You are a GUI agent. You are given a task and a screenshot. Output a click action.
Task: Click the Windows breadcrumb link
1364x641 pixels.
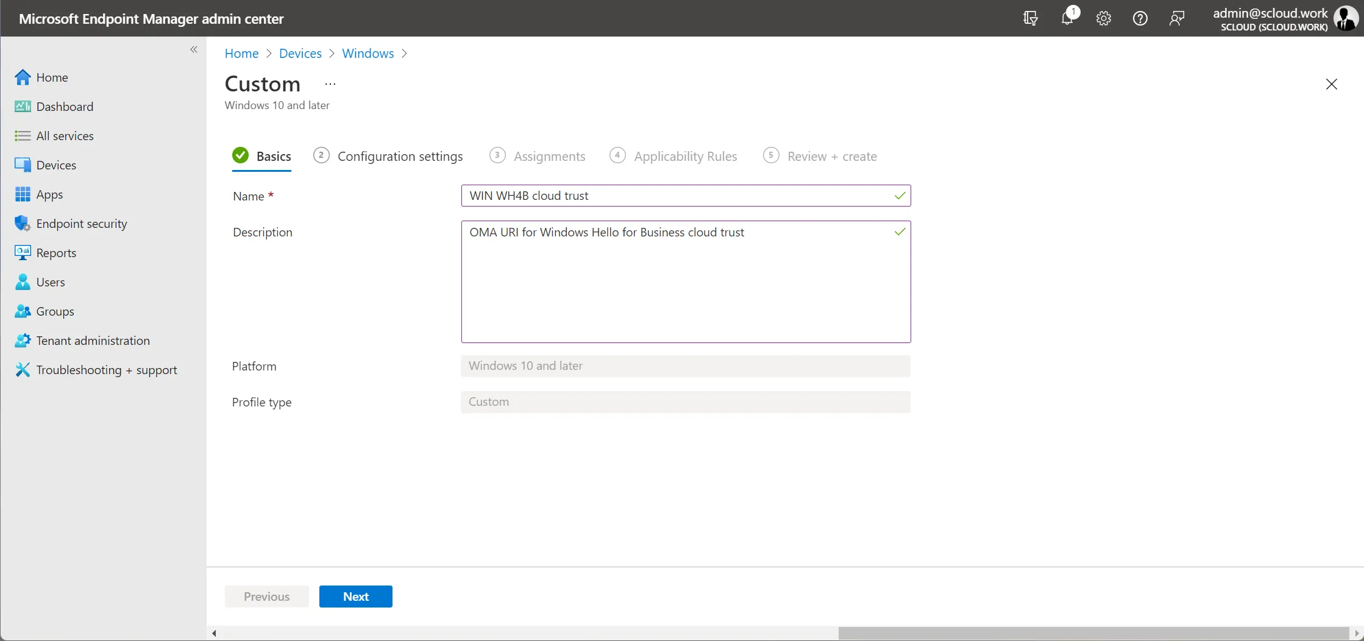point(368,54)
